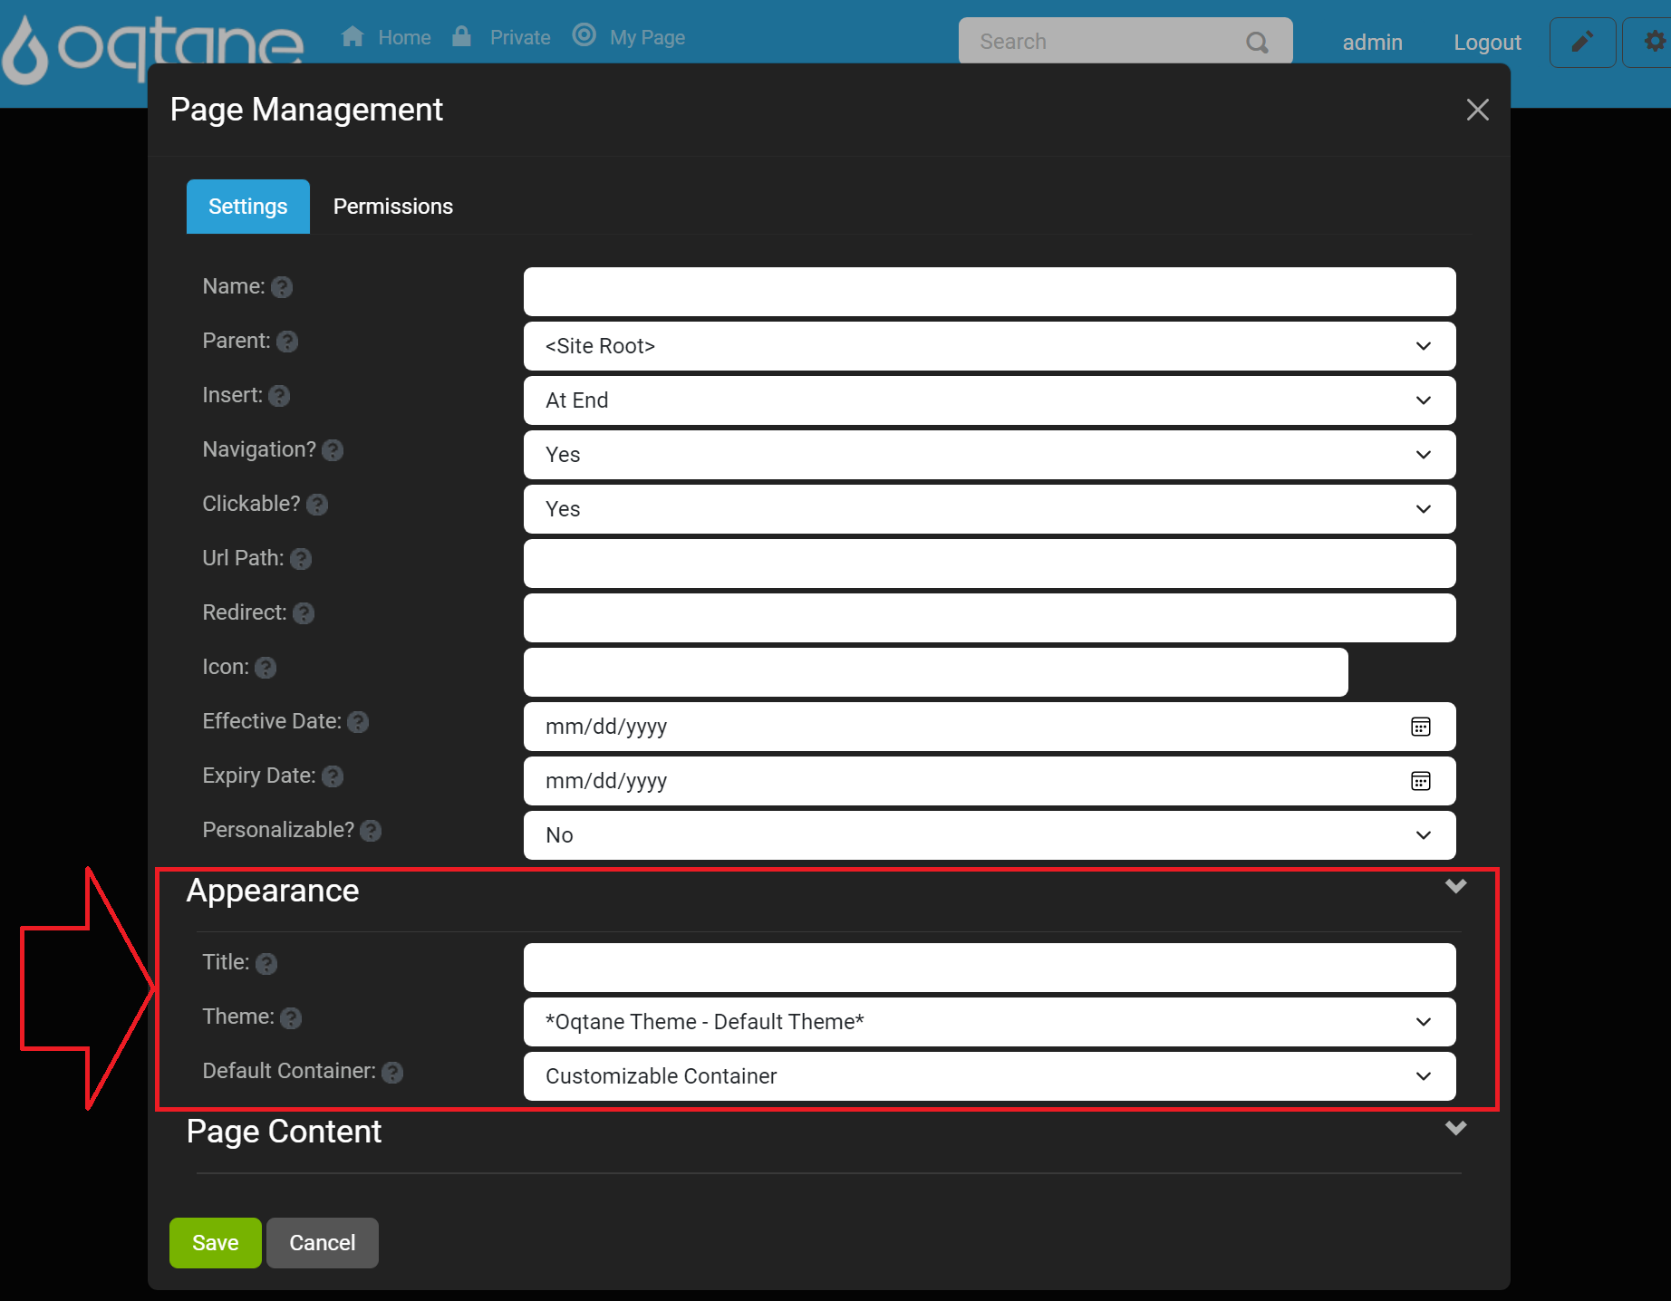Viewport: 1671px width, 1301px height.
Task: Open the Expiry Date calendar picker
Action: (1421, 781)
